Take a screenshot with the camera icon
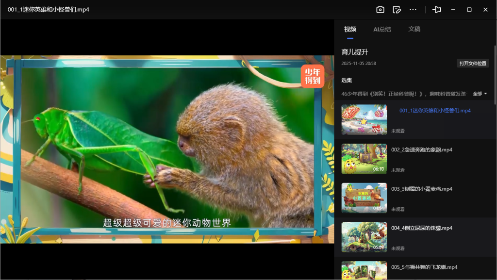 [x=380, y=10]
